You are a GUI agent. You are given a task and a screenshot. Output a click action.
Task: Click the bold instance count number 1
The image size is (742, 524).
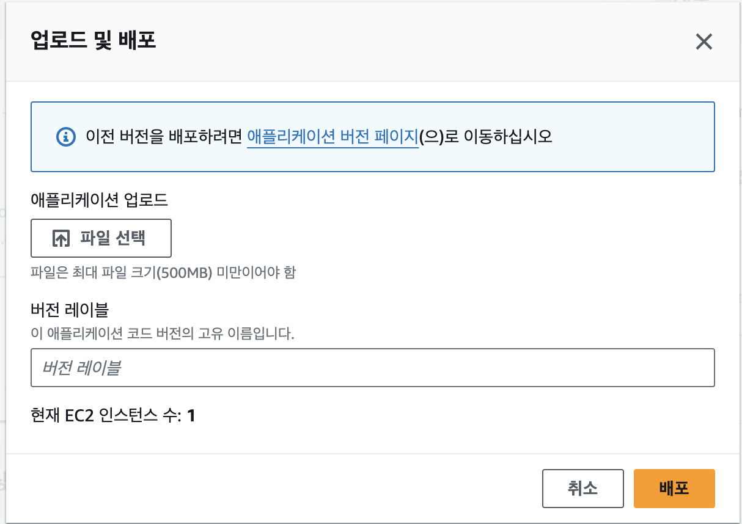pyautogui.click(x=191, y=417)
